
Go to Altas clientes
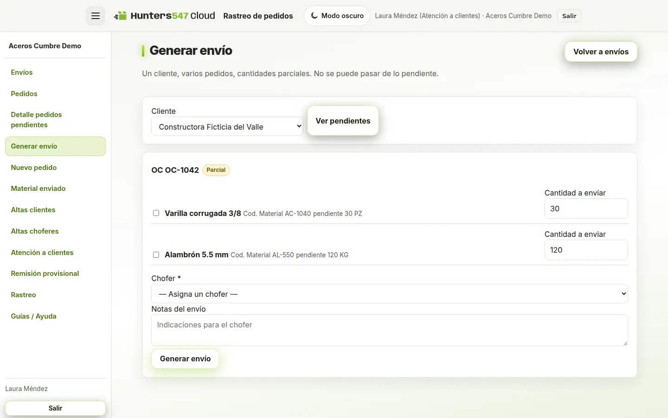(55, 210)
